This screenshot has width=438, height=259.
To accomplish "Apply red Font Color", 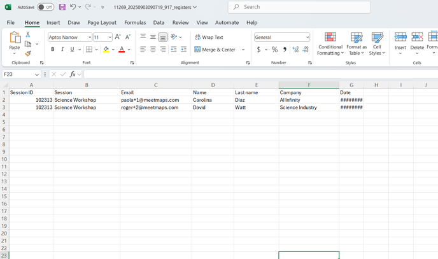I will coord(122,50).
